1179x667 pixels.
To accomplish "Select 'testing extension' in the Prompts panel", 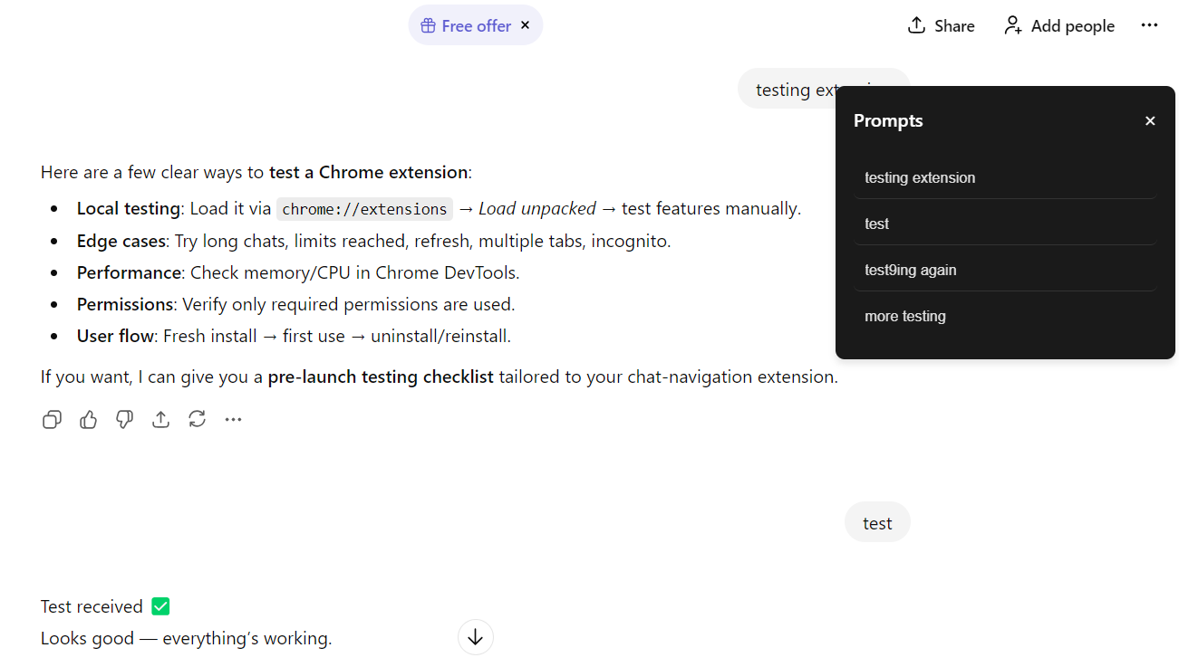I will coord(920,177).
